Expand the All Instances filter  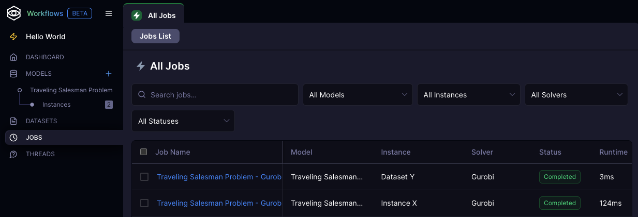pyautogui.click(x=468, y=95)
